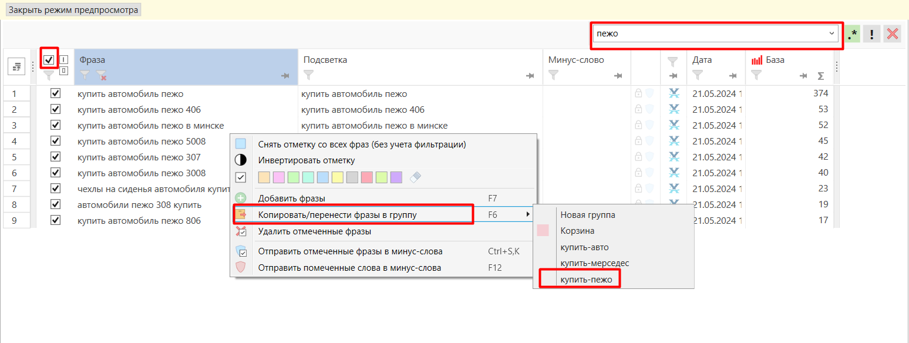Click the sigma sum icon in База column
This screenshot has height=343, width=909.
pos(821,76)
